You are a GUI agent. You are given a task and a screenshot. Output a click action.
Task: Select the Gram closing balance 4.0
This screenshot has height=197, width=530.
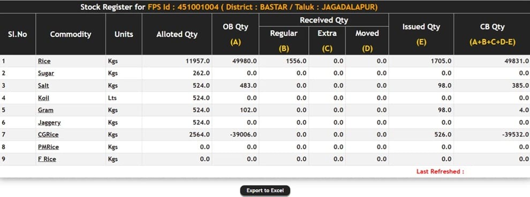pyautogui.click(x=524, y=110)
